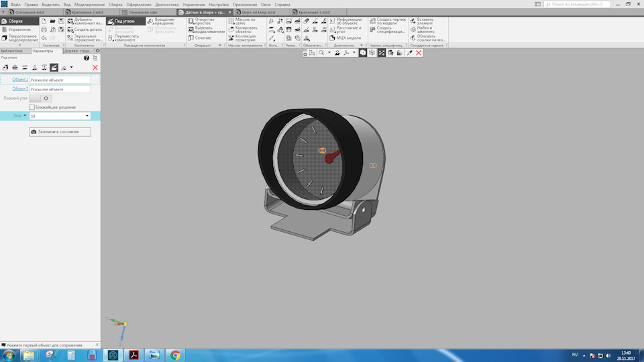Switch to Твердотельное моделирование toolset

click(x=19, y=38)
